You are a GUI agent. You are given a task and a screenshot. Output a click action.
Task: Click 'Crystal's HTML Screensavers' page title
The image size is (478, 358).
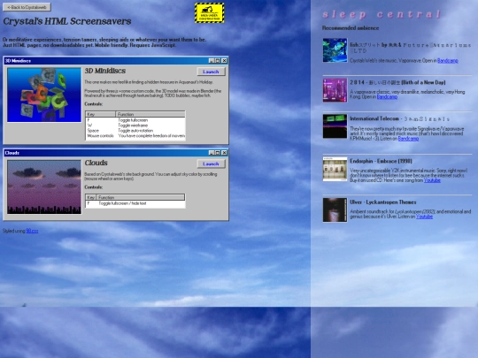67,21
